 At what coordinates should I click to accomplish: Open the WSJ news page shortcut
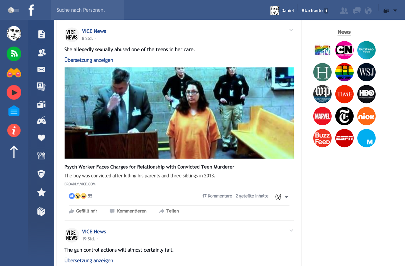(366, 72)
